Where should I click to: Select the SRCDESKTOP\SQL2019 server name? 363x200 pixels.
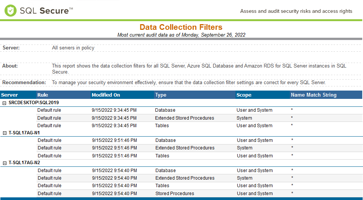(34, 103)
